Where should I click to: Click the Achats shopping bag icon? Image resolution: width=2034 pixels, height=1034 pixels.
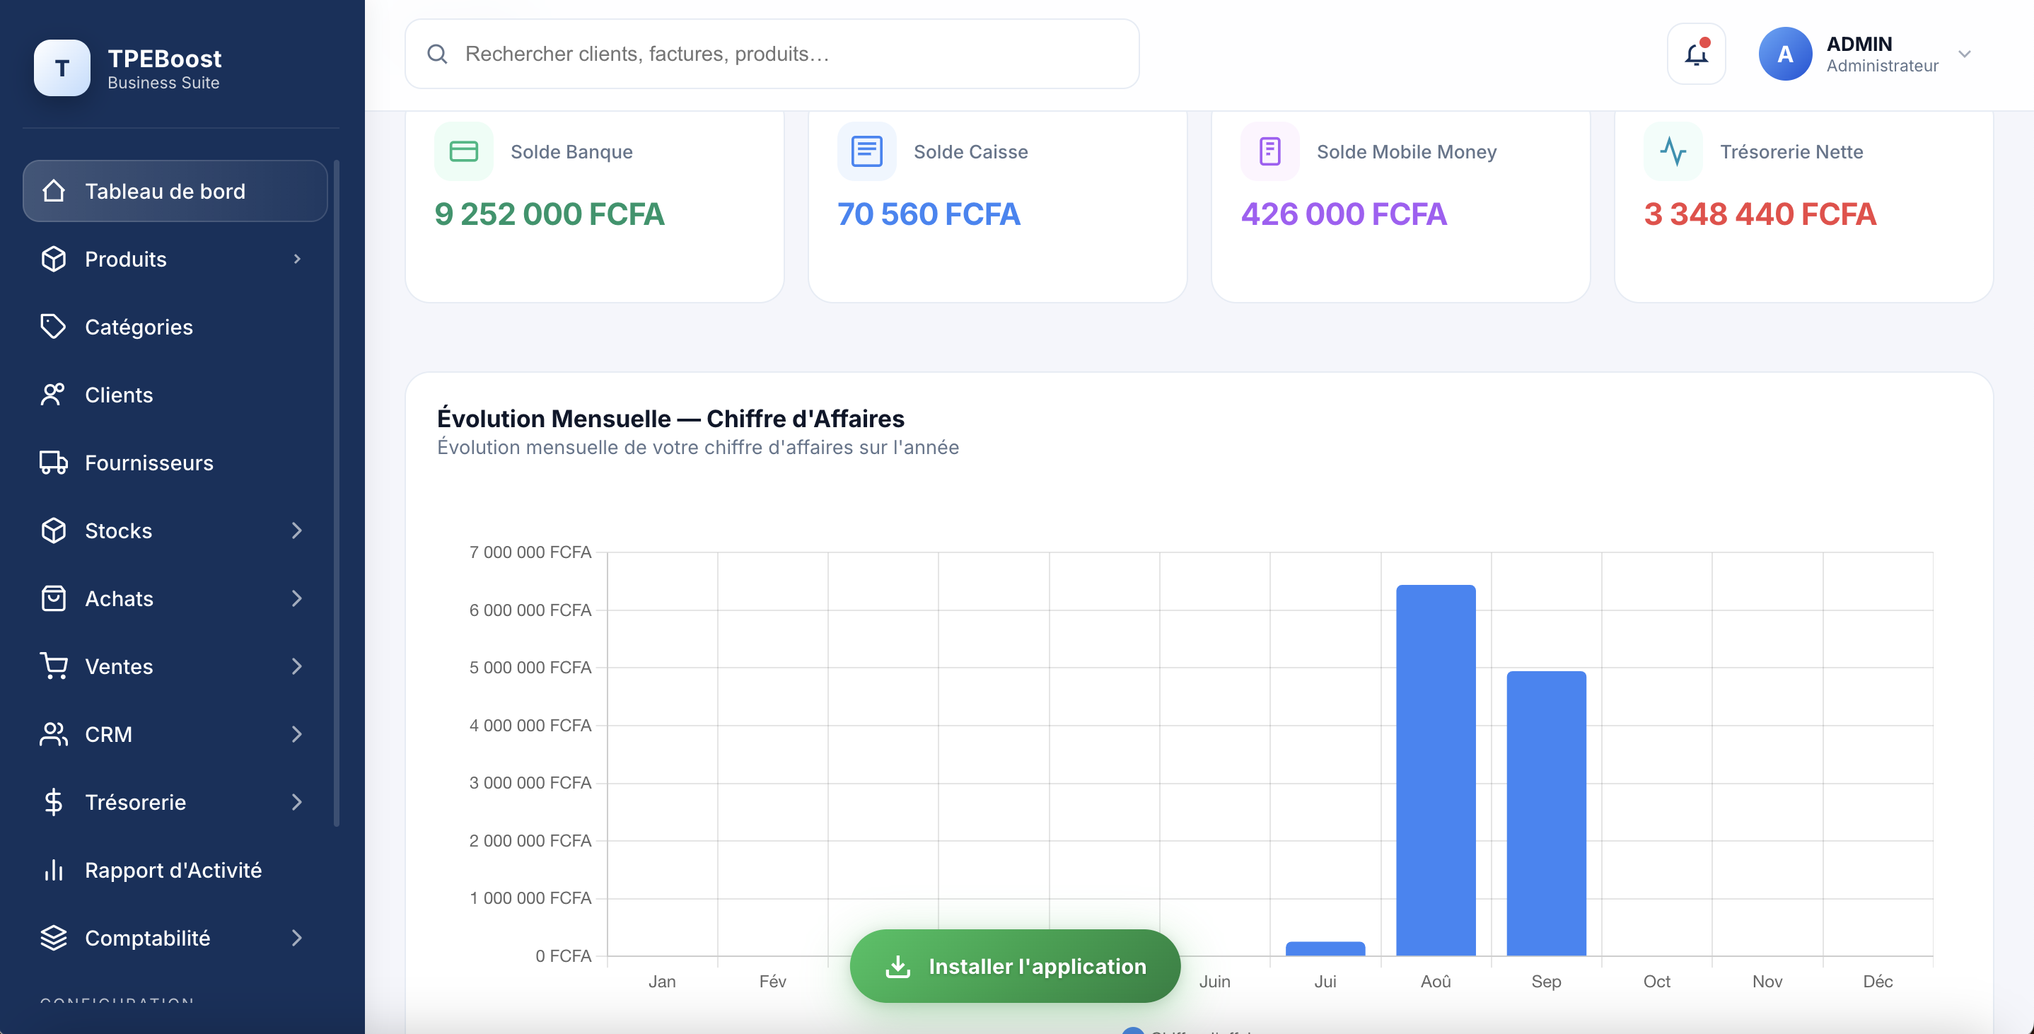pyautogui.click(x=53, y=598)
